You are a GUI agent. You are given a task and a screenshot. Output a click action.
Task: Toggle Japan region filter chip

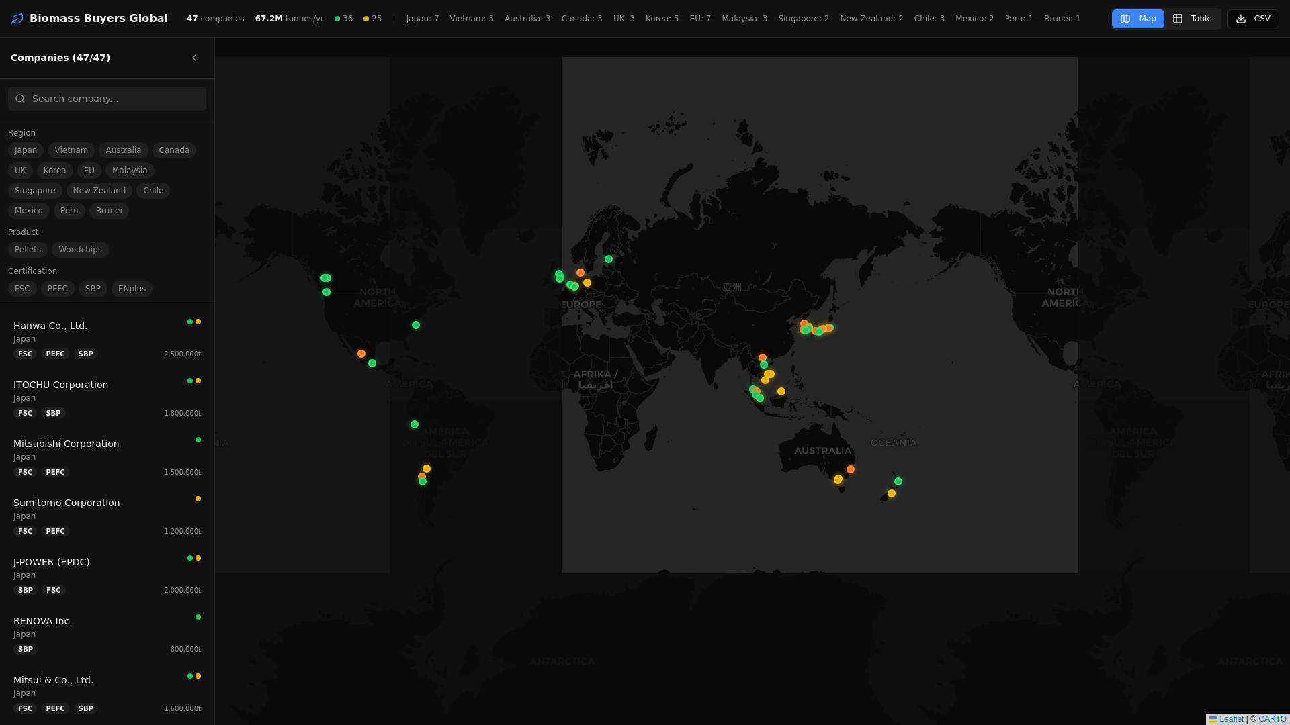coord(26,150)
